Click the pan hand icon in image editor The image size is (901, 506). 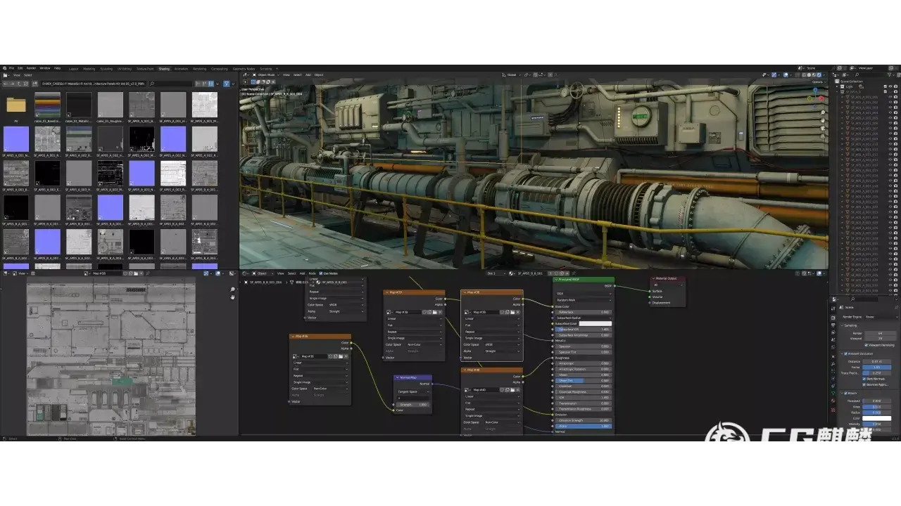pos(233,297)
